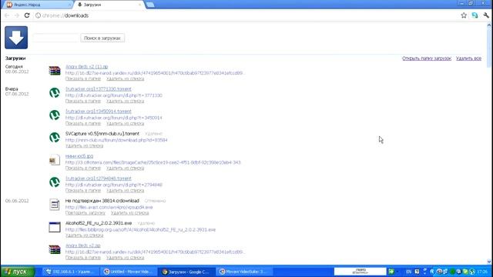
Task: Open the [rutracker.org].t3450914.torrent link
Action: pos(99,111)
